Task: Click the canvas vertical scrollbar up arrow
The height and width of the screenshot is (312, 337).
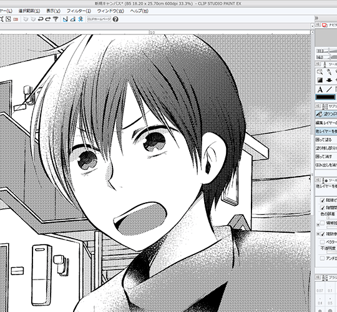Action: (312, 32)
